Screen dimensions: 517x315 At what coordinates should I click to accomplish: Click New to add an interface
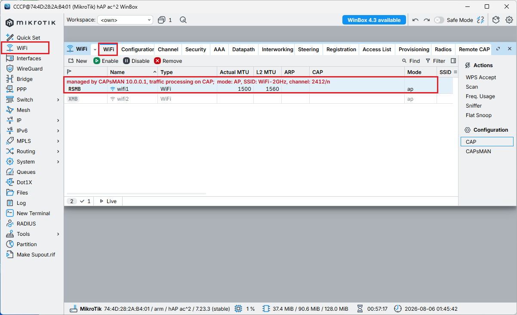point(77,61)
